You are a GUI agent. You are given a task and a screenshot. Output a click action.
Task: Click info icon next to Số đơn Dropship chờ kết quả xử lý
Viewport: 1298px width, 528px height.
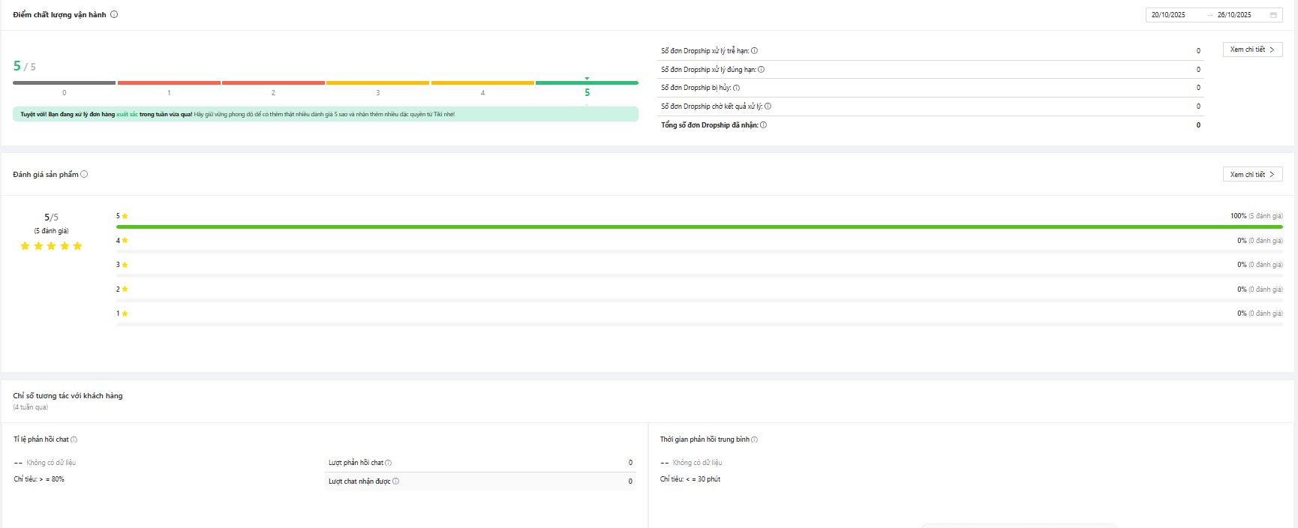(x=768, y=106)
